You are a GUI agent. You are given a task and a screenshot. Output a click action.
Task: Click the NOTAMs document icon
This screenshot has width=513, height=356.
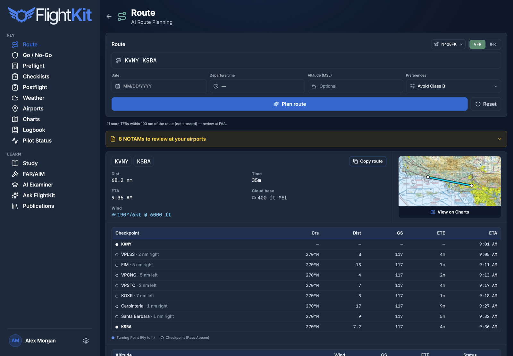113,139
